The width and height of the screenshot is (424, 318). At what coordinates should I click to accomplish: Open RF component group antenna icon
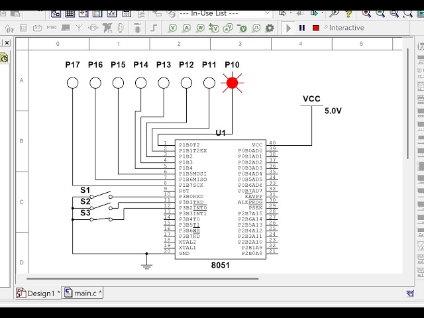[x=79, y=28]
